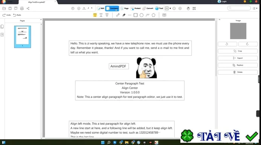Click the Crop button
The image size is (261, 145).
238,51
